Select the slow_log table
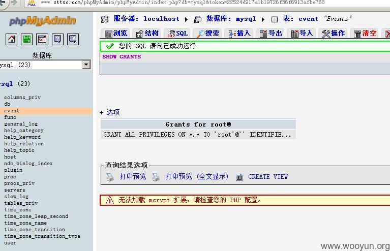Viewport: 390px width, 251px height. point(16,197)
